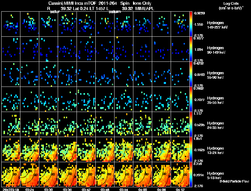Select the color bar beside Hydrogen 13-24 keV
Viewport: 251px width, 191px height.
click(191, 150)
